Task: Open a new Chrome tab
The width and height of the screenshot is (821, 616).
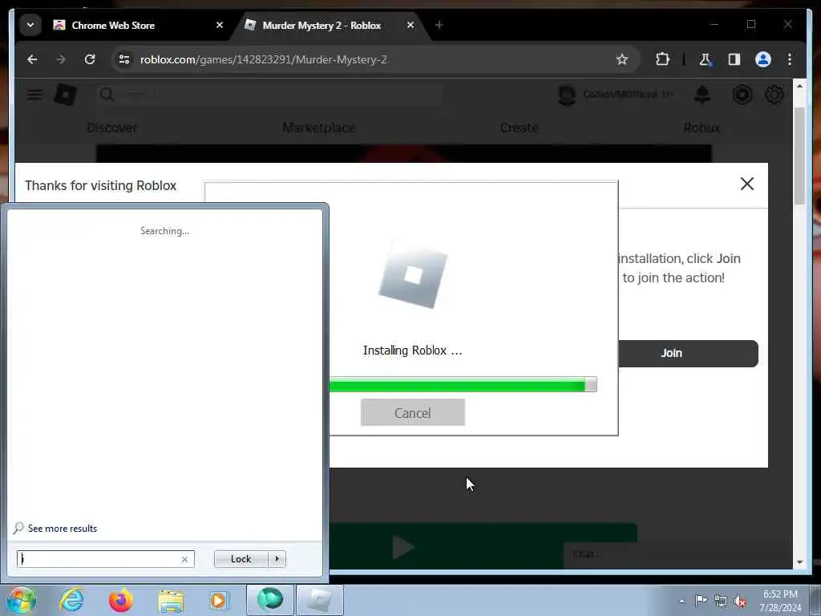Action: (439, 25)
